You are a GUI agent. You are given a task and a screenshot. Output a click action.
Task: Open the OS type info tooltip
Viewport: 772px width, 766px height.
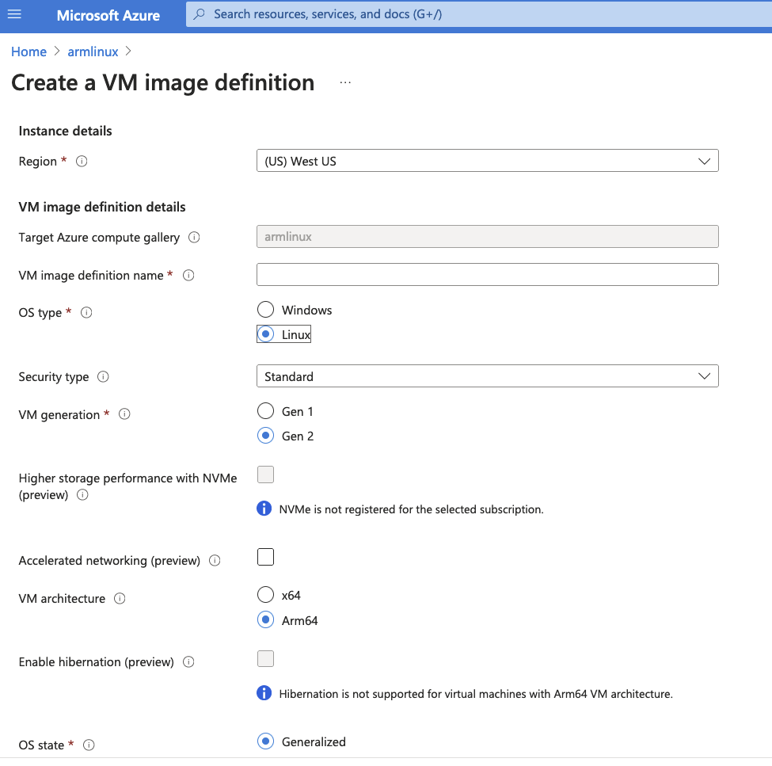coord(86,312)
